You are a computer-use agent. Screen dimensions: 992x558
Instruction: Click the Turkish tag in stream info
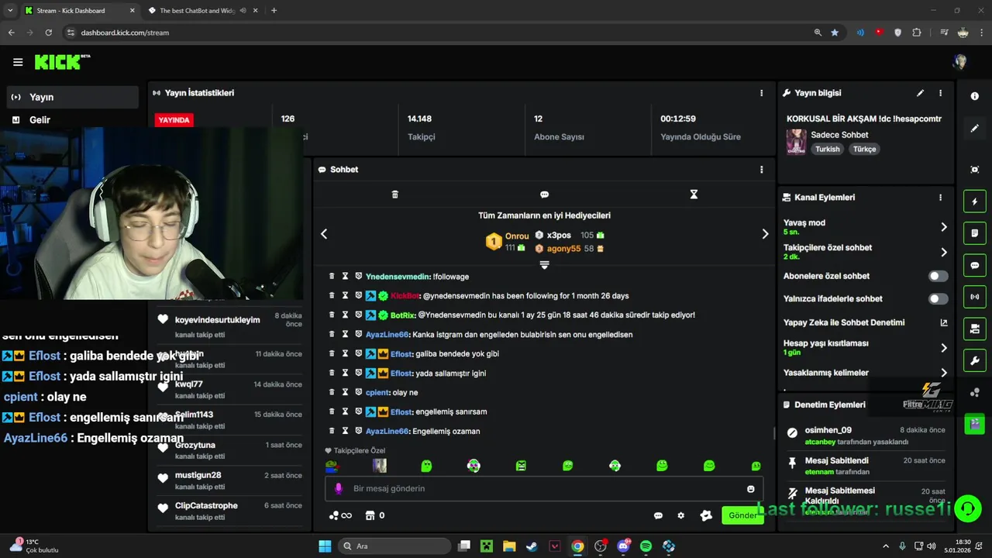click(827, 149)
